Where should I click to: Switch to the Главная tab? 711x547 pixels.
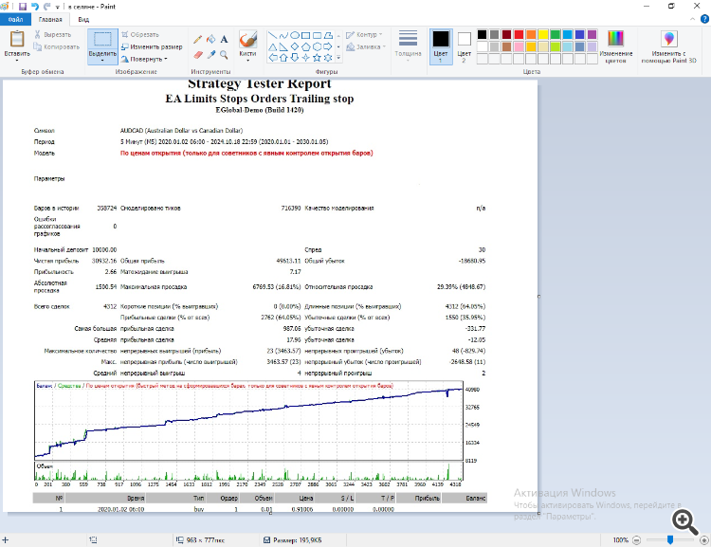[50, 20]
